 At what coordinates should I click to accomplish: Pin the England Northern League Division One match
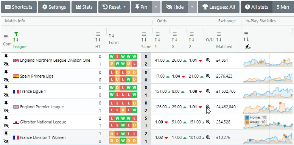[x=6, y=56]
